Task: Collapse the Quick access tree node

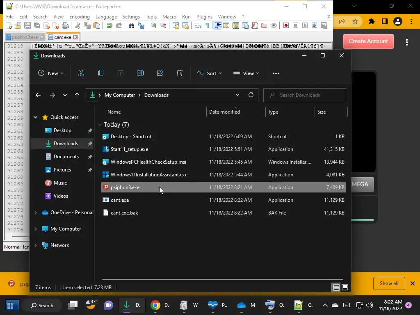Action: pos(35,117)
